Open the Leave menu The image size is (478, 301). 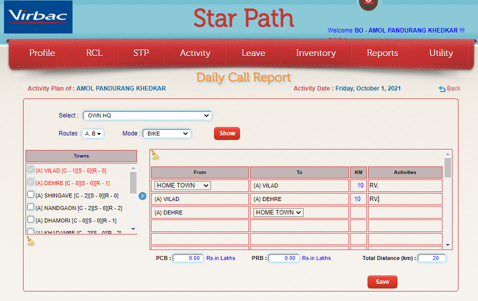(x=253, y=53)
